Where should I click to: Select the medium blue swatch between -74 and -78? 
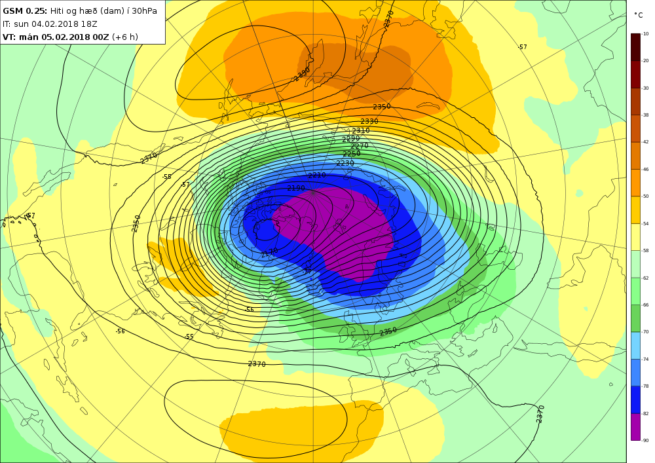point(635,373)
